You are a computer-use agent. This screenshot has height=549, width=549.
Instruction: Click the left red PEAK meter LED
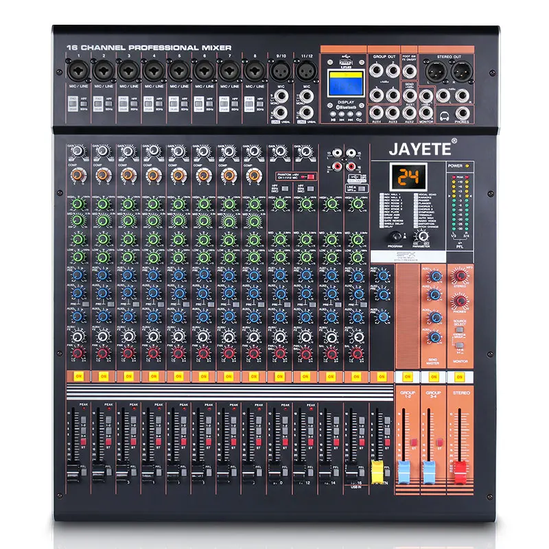point(454,178)
